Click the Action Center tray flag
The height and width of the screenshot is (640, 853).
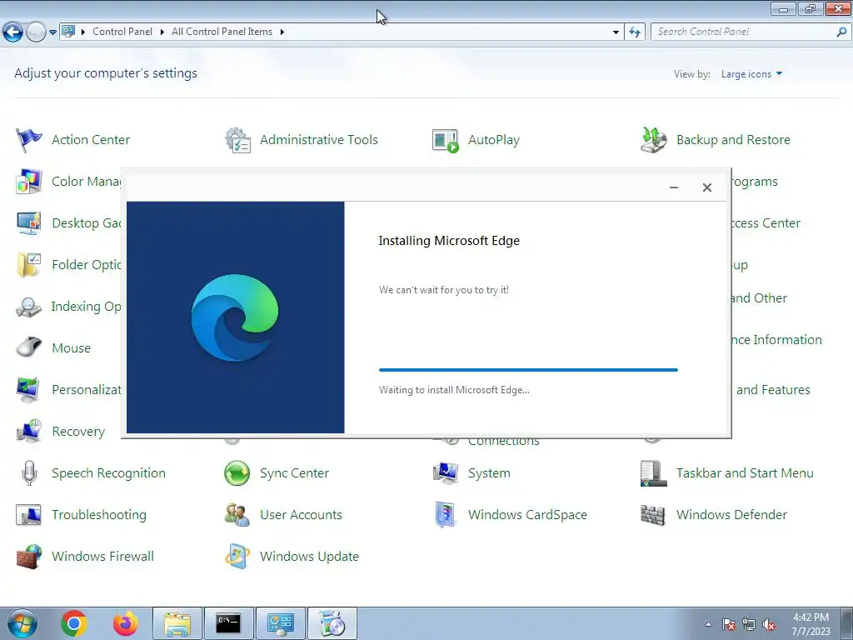[729, 625]
